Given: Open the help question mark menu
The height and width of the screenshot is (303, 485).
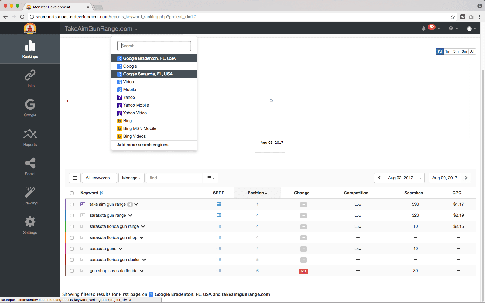Looking at the screenshot, I should pyautogui.click(x=453, y=28).
